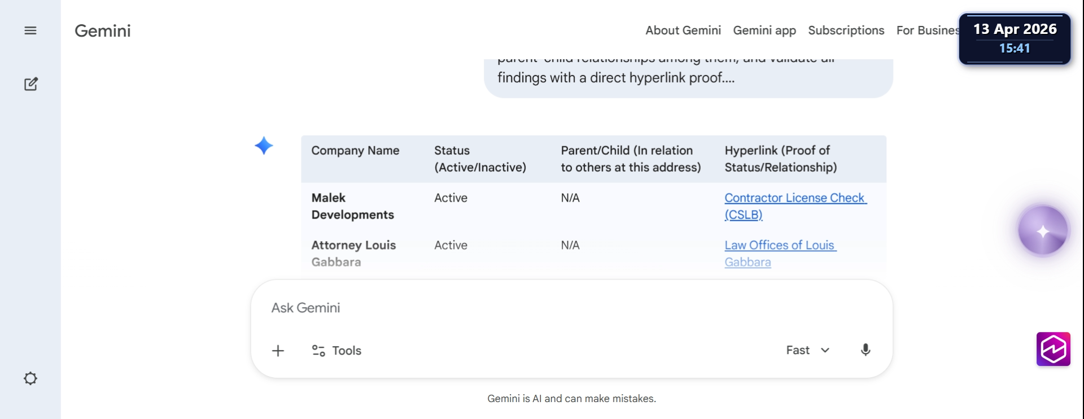1084x419 pixels.
Task: Open Subscriptions nav link
Action: (846, 30)
